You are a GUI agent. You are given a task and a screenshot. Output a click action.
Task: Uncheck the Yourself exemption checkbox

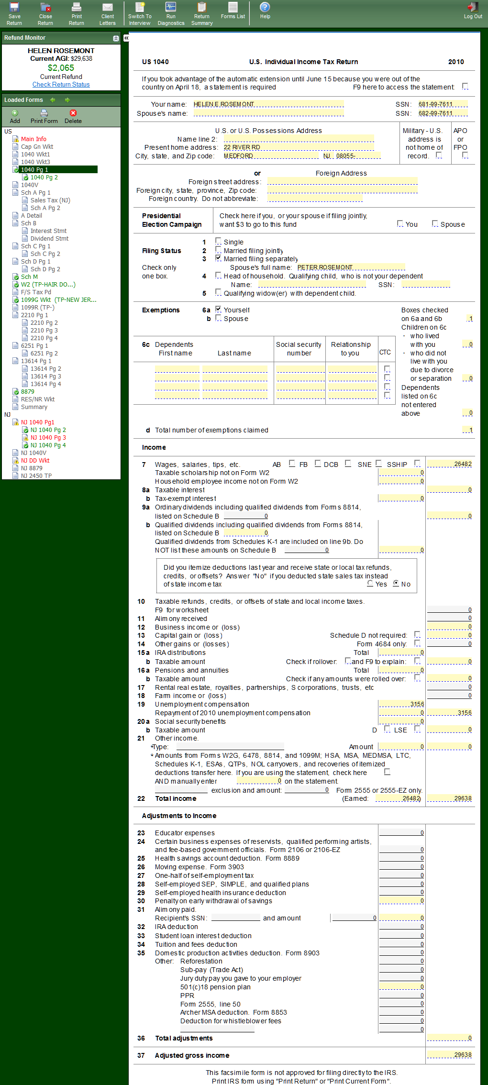point(219,309)
